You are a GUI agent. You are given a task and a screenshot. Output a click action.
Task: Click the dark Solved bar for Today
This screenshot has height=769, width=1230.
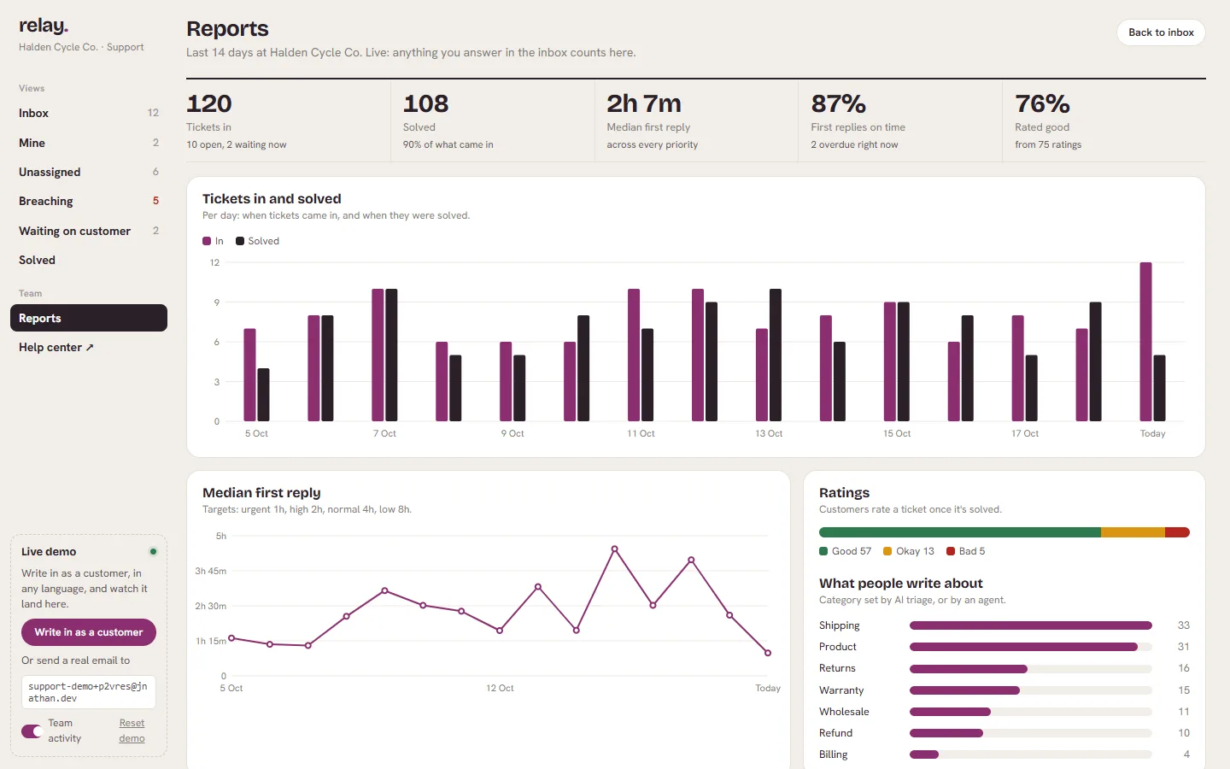[1159, 388]
